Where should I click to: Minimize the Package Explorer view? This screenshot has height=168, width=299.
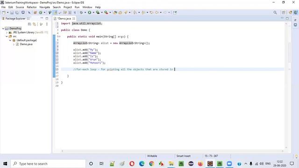coord(42,18)
